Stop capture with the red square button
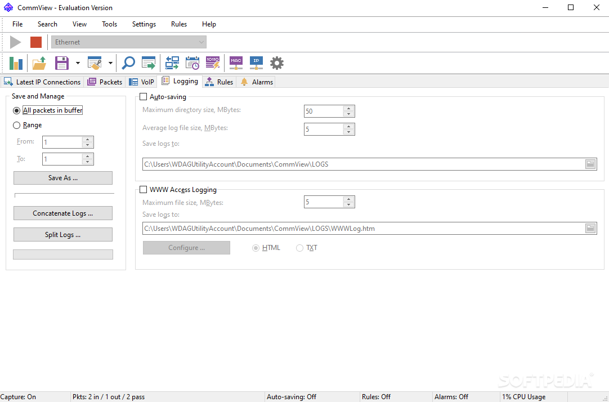The image size is (609, 402). click(36, 42)
